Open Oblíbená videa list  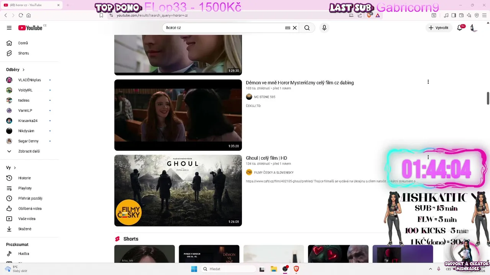29,209
